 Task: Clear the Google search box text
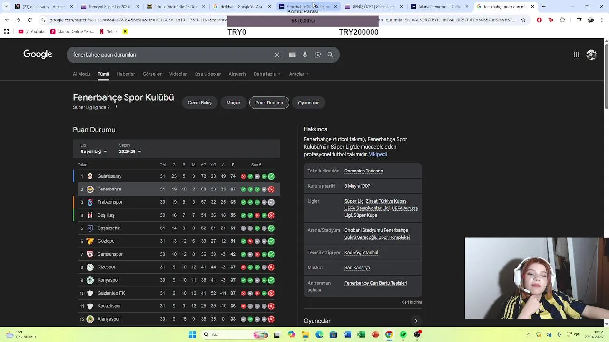click(x=276, y=55)
